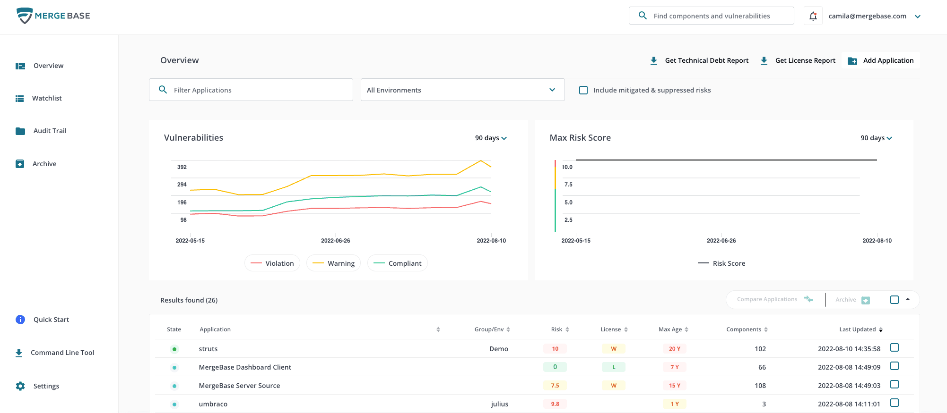Select the struts row checkbox
Image resolution: width=947 pixels, height=413 pixels.
(895, 347)
